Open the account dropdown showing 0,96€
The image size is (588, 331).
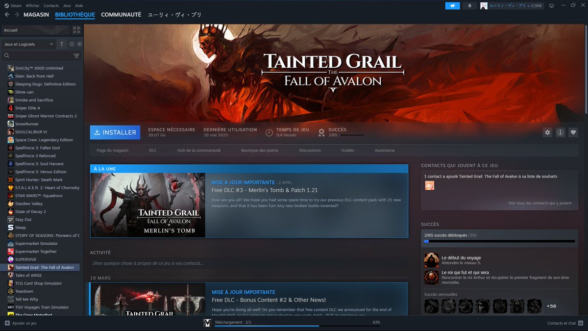click(512, 5)
